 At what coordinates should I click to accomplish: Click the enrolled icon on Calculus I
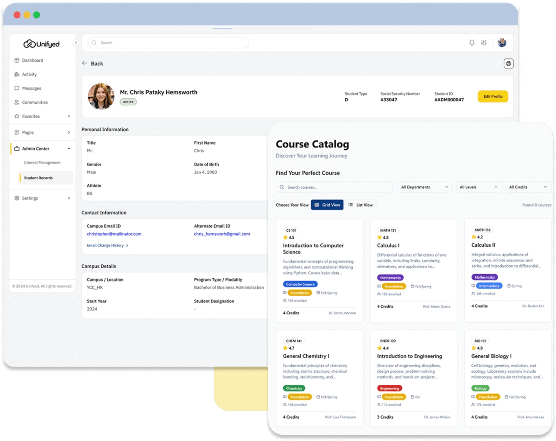tap(379, 294)
